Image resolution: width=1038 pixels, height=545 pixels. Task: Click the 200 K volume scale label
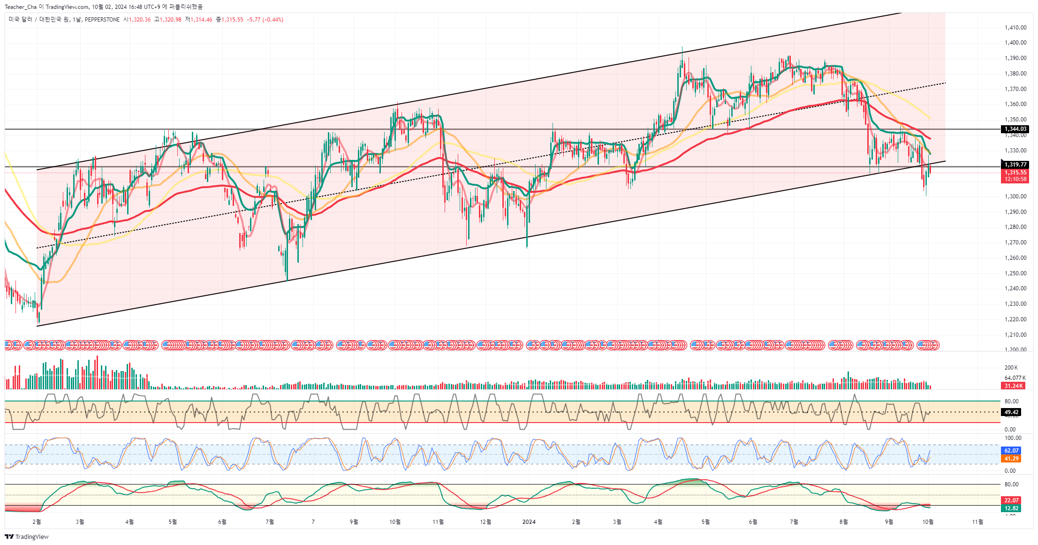1011,368
